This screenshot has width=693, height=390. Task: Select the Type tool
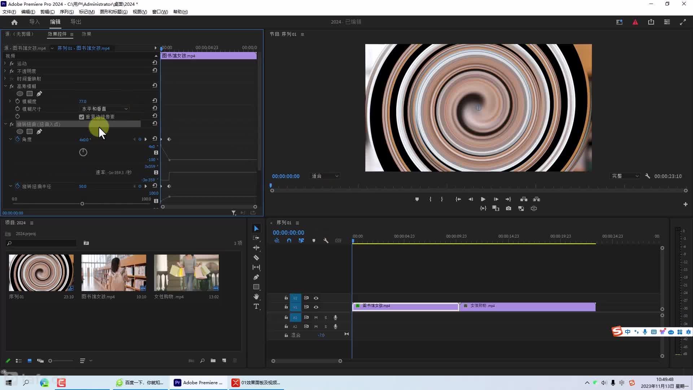click(256, 306)
